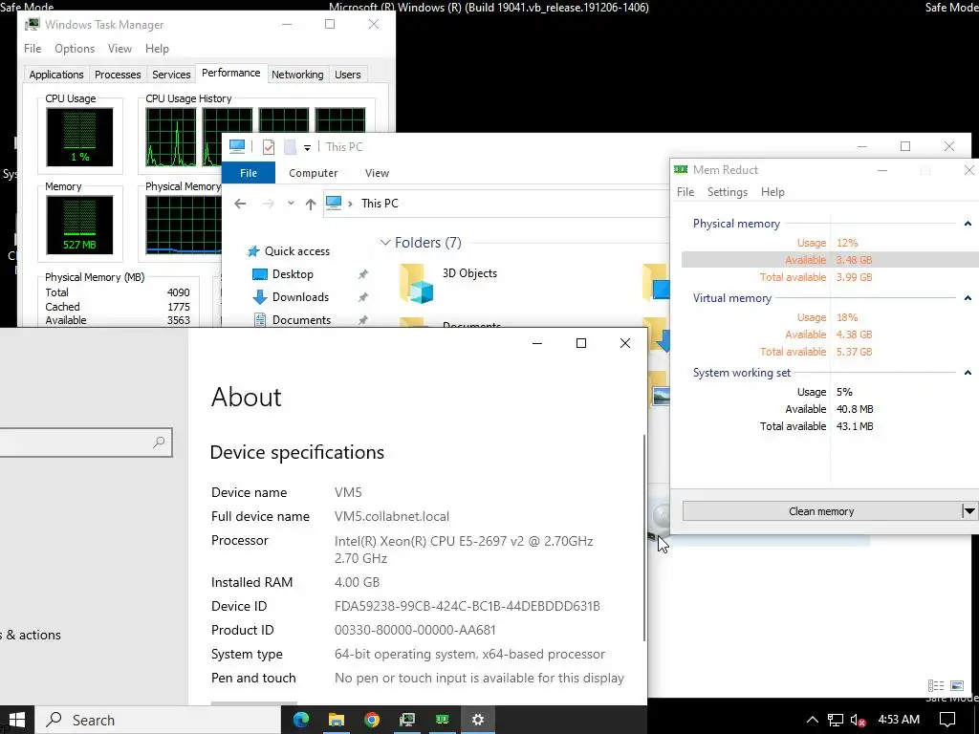Switch explorer to details view icon
The height and width of the screenshot is (734, 979).
pyautogui.click(x=935, y=685)
